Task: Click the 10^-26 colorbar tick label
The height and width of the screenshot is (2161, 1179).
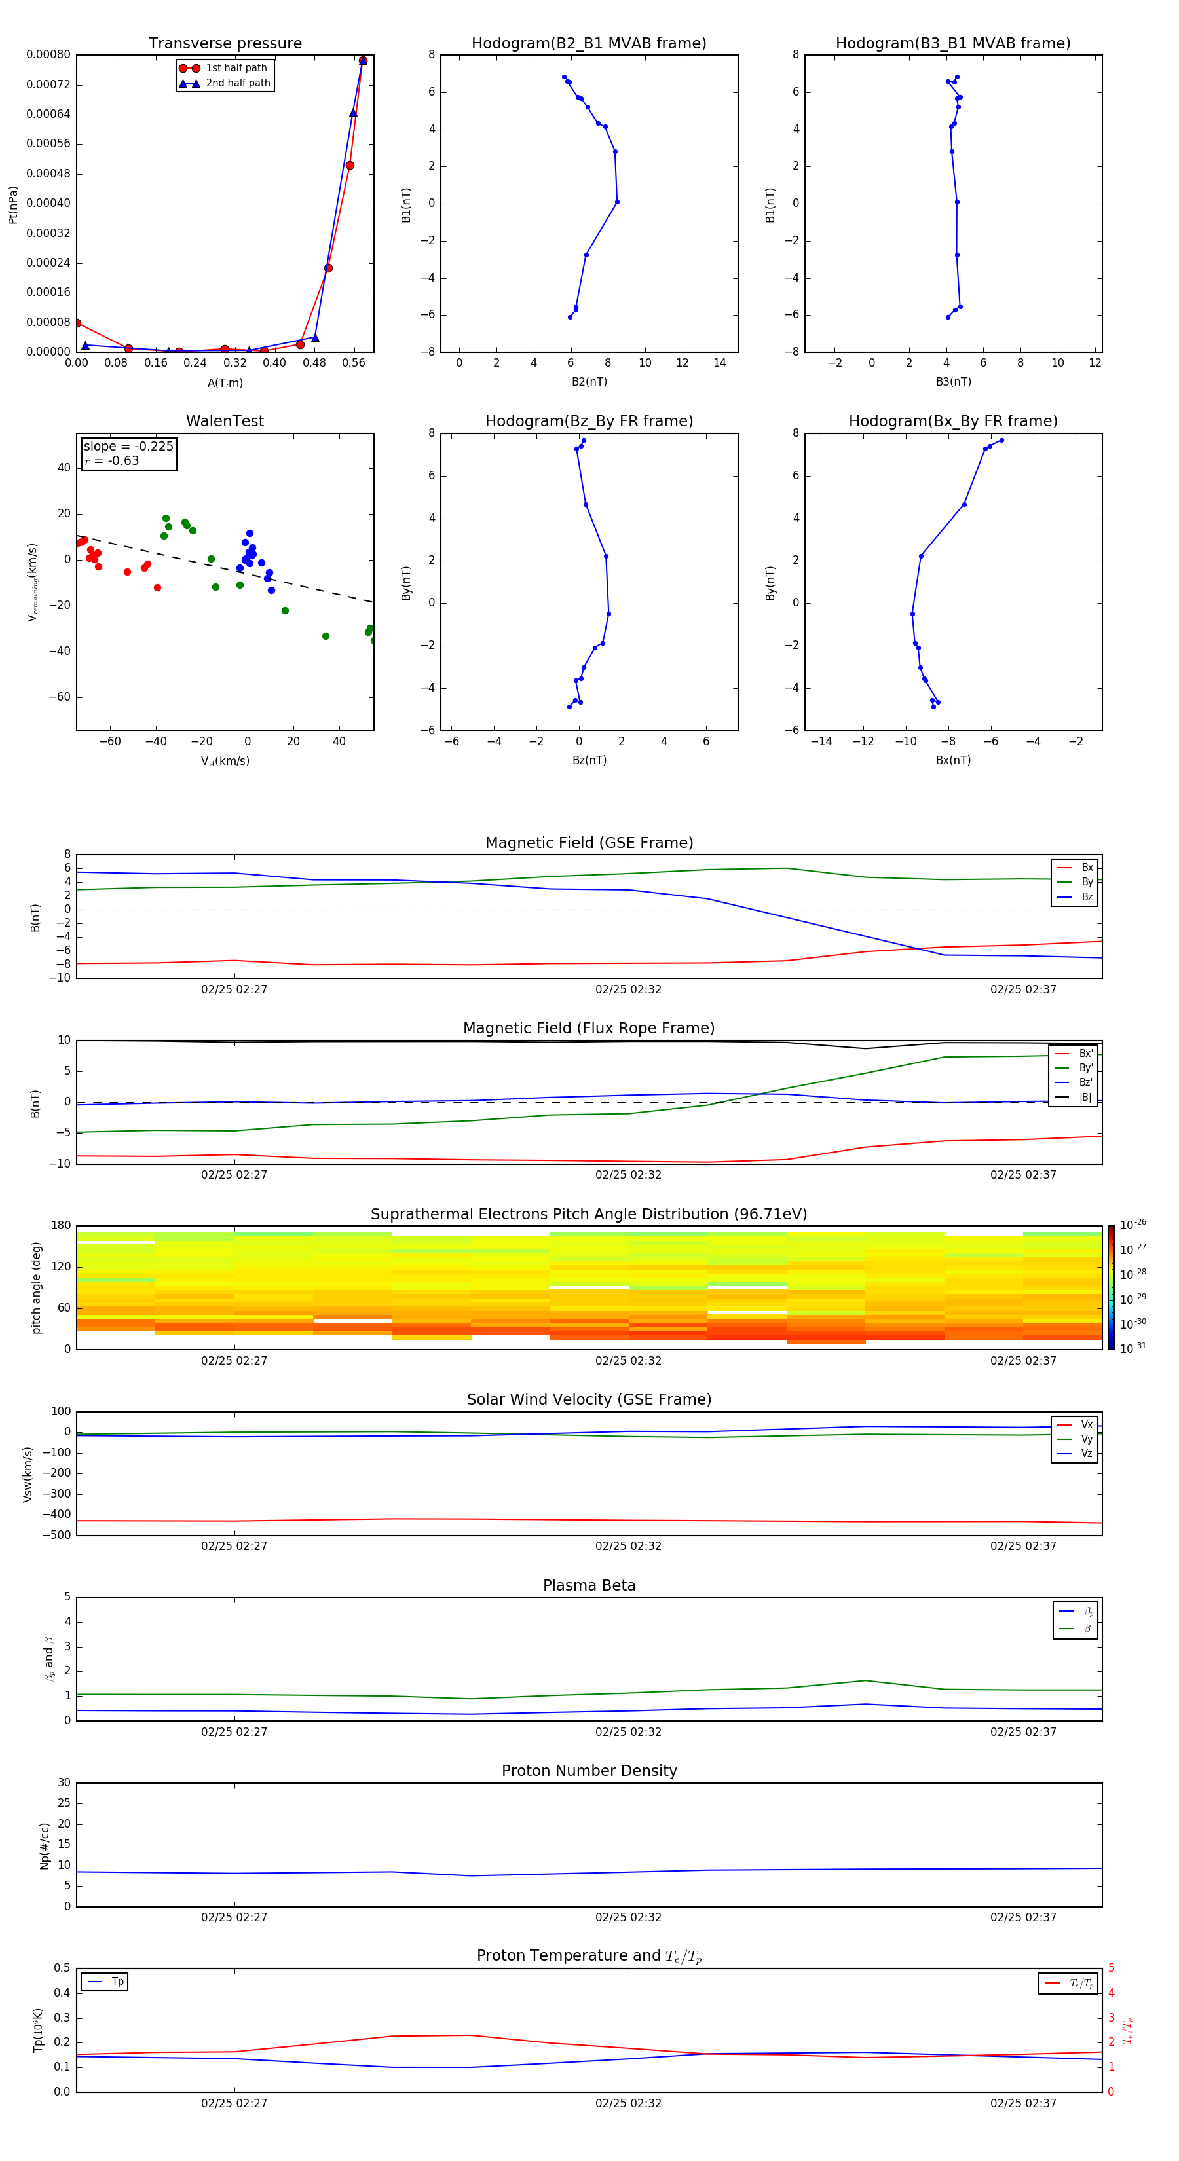Action: [x=1133, y=1225]
